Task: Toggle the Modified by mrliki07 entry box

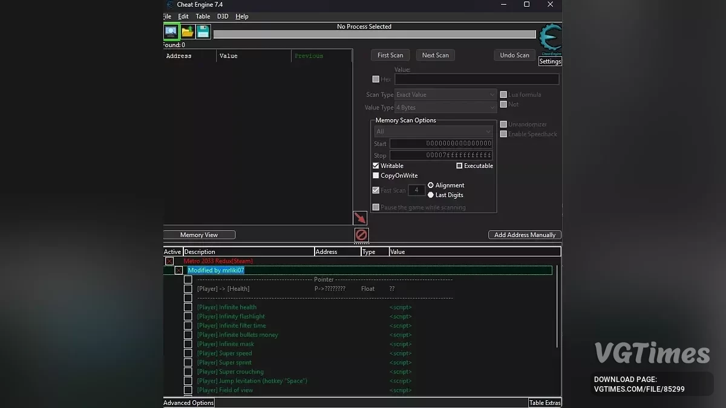Action: (178, 270)
